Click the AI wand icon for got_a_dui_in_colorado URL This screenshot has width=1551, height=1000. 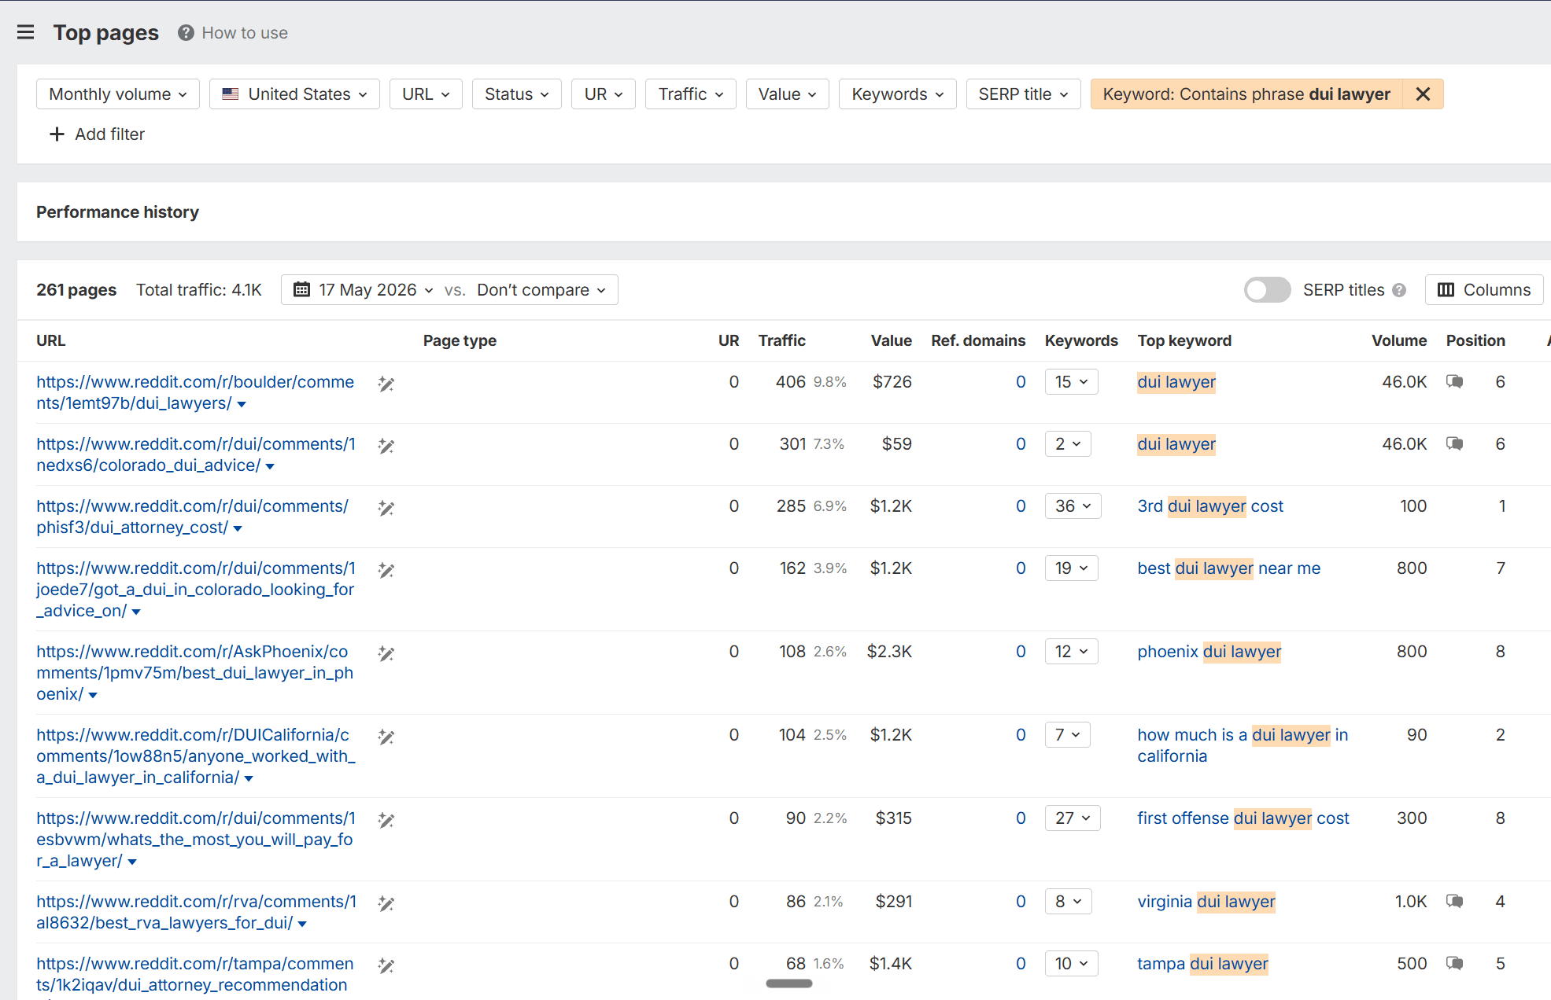pos(386,570)
